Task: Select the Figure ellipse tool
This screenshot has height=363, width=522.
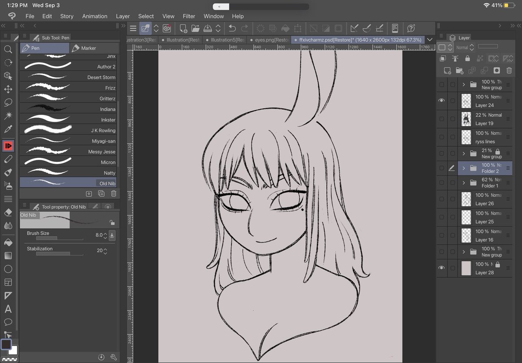Action: [8, 269]
